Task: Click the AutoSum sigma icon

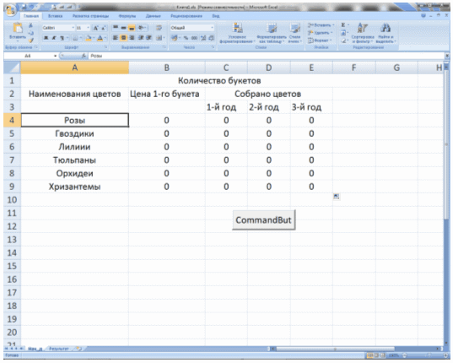Action: coord(343,25)
